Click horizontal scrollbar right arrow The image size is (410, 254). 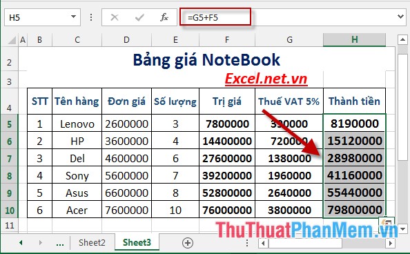tap(391, 243)
